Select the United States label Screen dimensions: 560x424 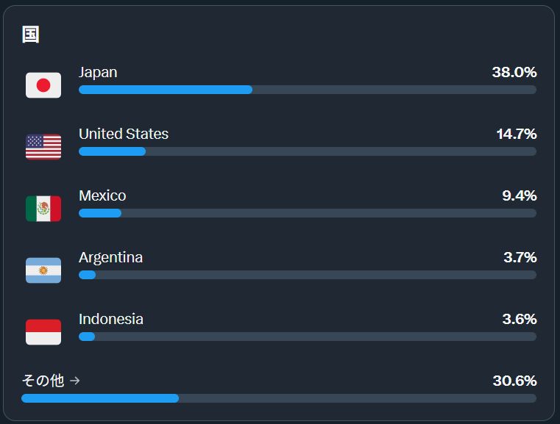pyautogui.click(x=124, y=134)
